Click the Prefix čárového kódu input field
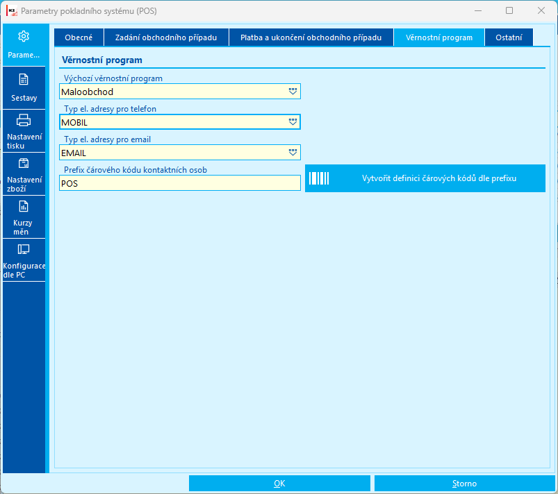 pos(180,183)
